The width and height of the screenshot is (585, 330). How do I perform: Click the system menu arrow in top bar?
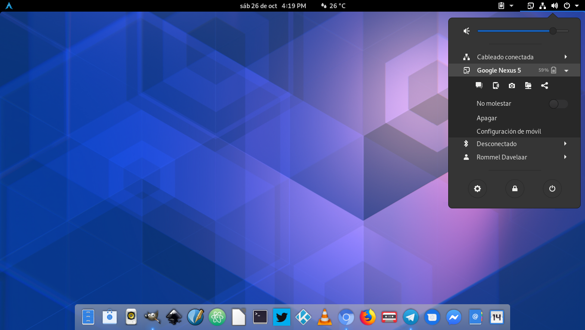[577, 6]
